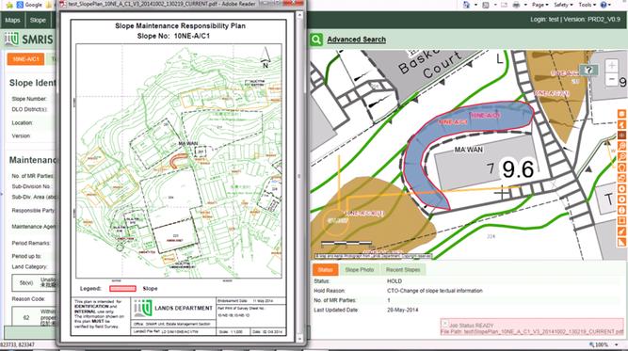Open the Home icon dropdown arrow
The width and height of the screenshot is (628, 351).
(475, 5)
